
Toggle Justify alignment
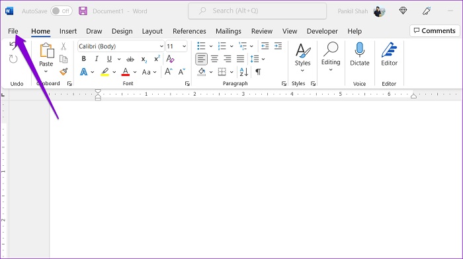pyautogui.click(x=240, y=59)
